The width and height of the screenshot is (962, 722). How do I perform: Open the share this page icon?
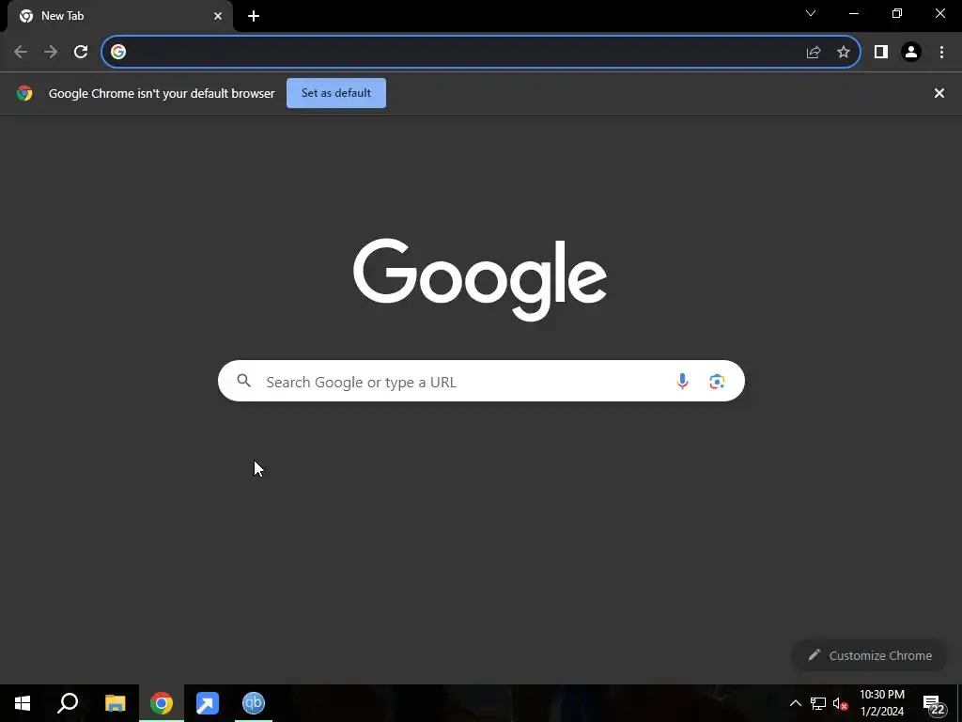point(814,53)
